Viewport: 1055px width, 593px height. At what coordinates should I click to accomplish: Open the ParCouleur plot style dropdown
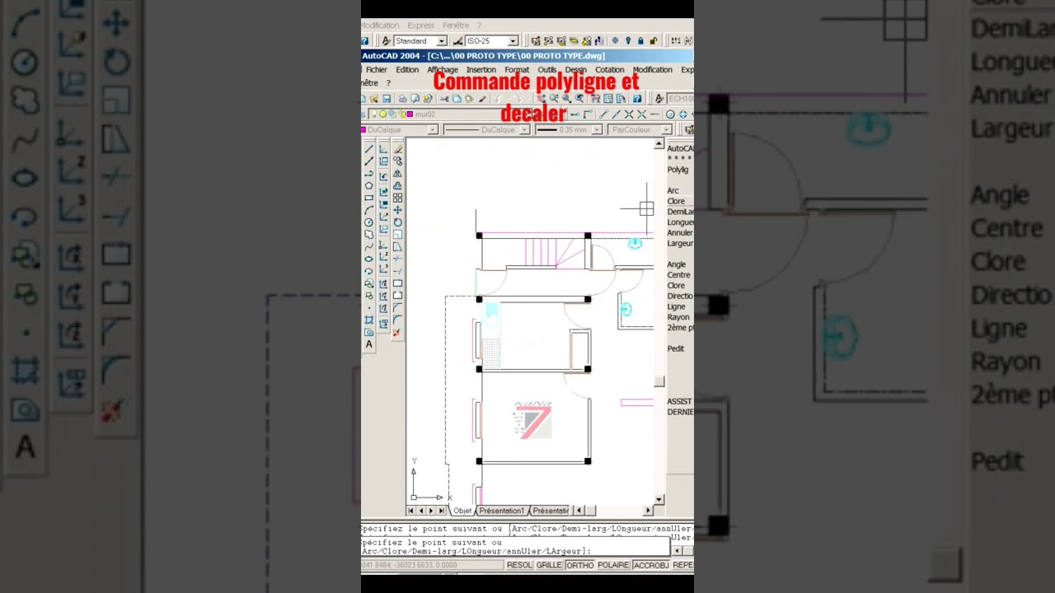coord(640,129)
